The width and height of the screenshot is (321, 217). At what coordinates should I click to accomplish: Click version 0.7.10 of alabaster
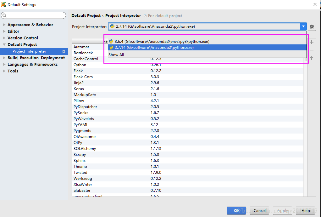(156, 190)
